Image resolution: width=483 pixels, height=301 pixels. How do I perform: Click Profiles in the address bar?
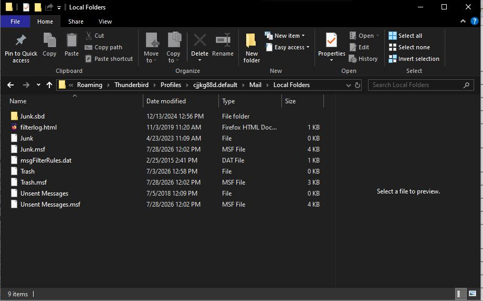point(171,85)
